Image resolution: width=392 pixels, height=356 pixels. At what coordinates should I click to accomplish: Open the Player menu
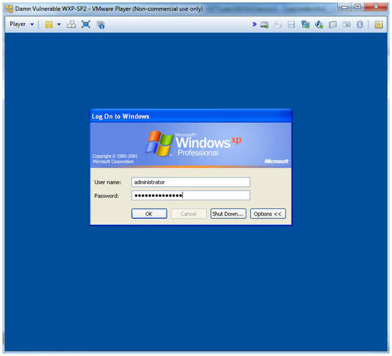(22, 24)
